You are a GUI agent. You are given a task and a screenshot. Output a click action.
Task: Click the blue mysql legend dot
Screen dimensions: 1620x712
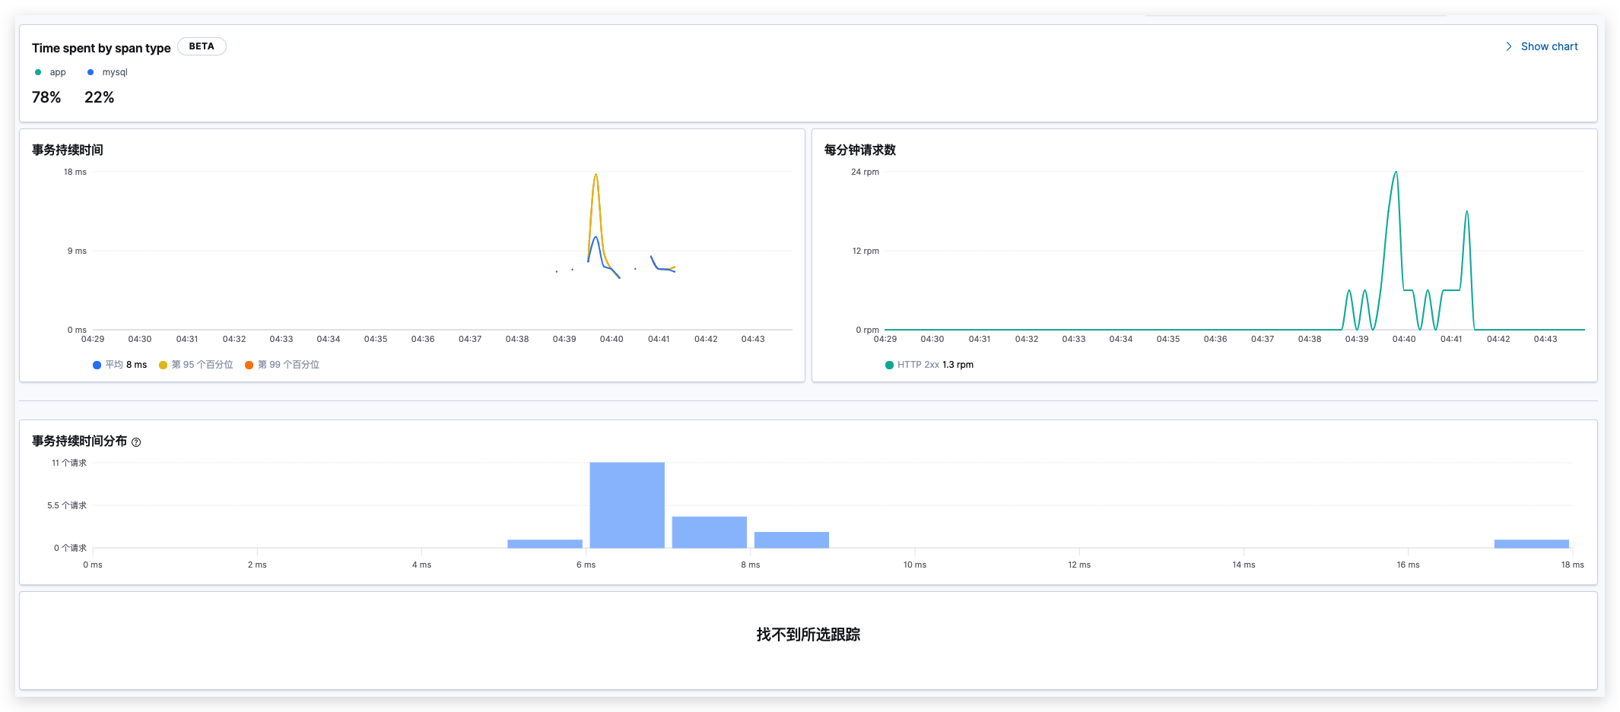point(91,72)
